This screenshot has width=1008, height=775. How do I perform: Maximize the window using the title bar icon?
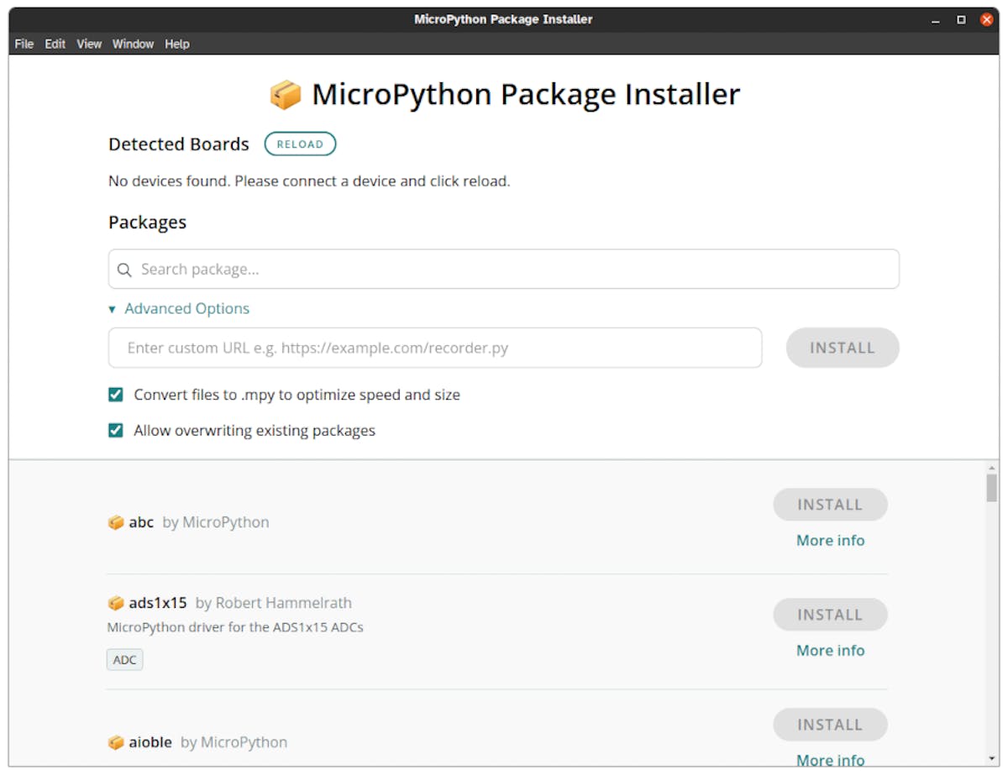[961, 19]
